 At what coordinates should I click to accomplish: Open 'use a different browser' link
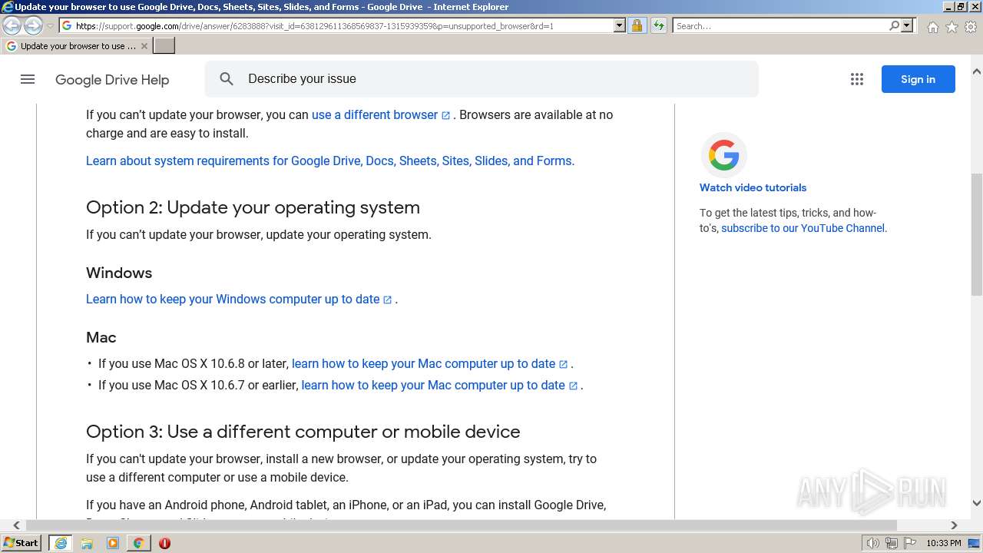pos(375,114)
